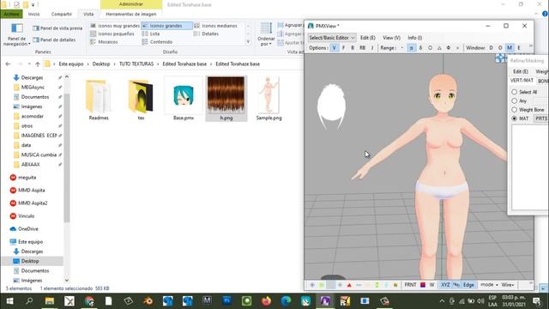The width and height of the screenshot is (549, 309).
Task: Toggle the Edge display button
Action: point(468,285)
